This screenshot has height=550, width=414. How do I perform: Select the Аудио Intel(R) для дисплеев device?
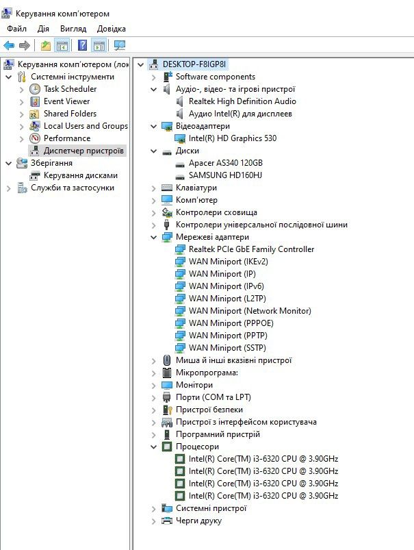coord(240,114)
